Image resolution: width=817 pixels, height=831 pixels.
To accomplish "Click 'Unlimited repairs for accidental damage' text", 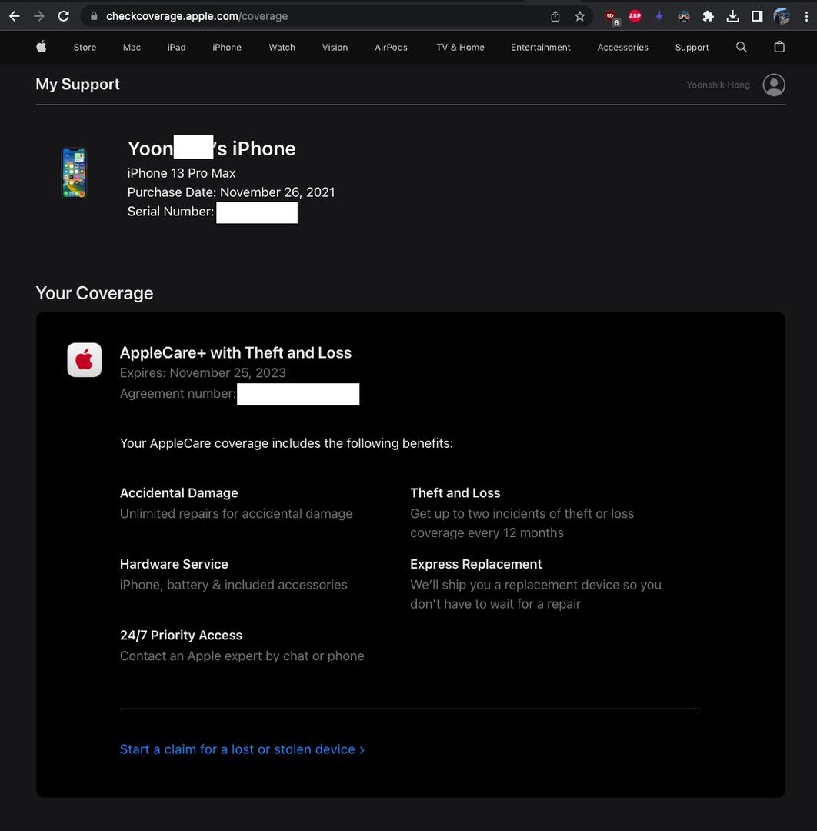I will [x=236, y=513].
